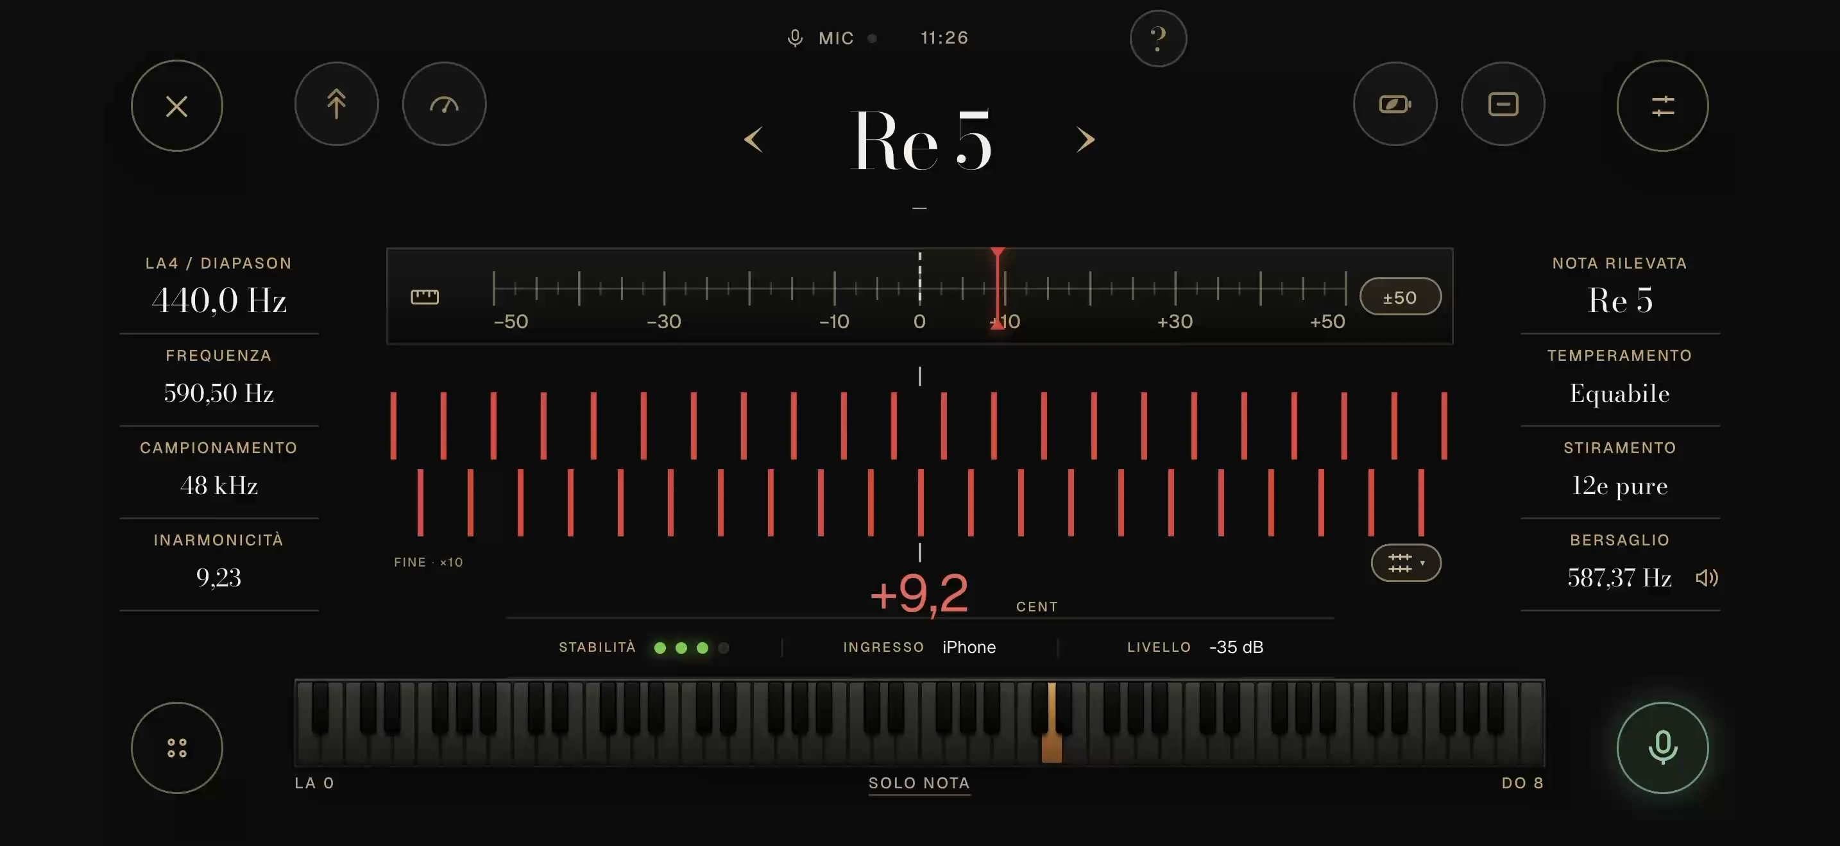Screen dimensions: 1840x846
Task: Tap the Frequenza 590,50 Hz value
Action: [x=219, y=393]
